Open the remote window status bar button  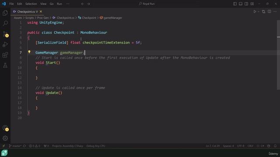[3, 146]
